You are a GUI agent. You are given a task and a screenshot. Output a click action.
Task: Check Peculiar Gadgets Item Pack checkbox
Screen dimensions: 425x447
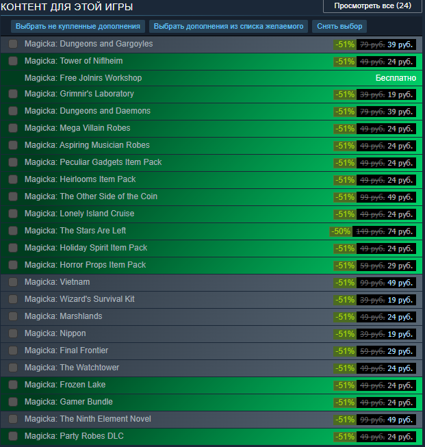tap(13, 162)
